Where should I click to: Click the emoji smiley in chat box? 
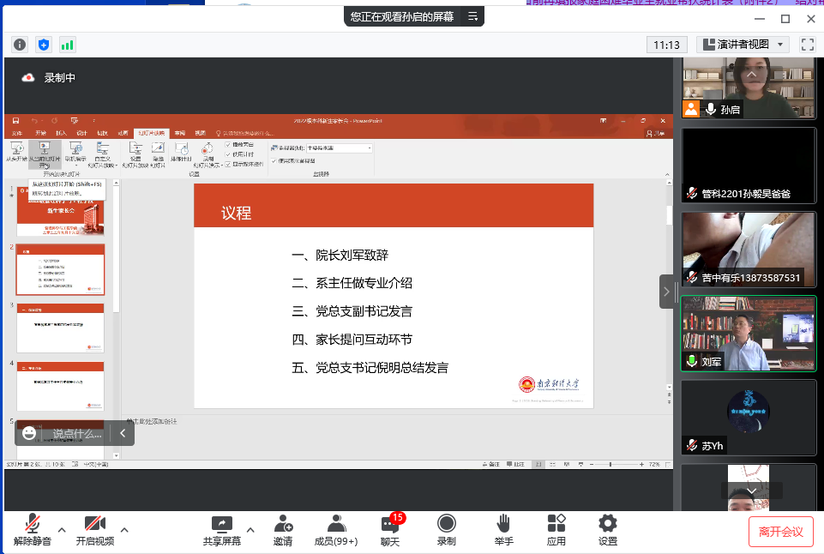click(x=30, y=433)
